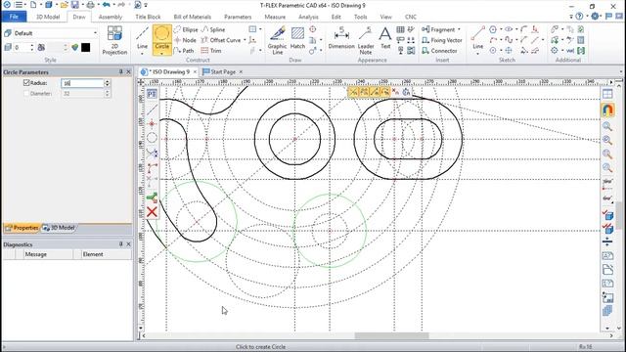Click the level value spinner arrows
626x352 pixels.
click(32, 48)
